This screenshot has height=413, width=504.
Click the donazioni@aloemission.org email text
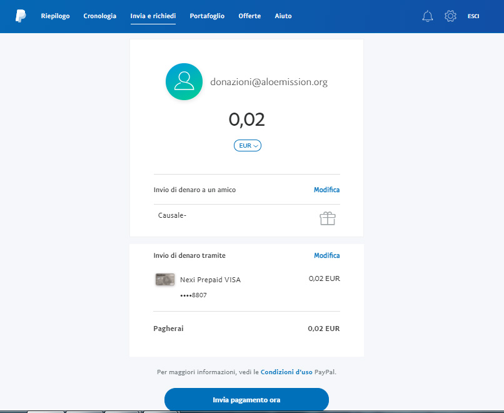tap(269, 82)
